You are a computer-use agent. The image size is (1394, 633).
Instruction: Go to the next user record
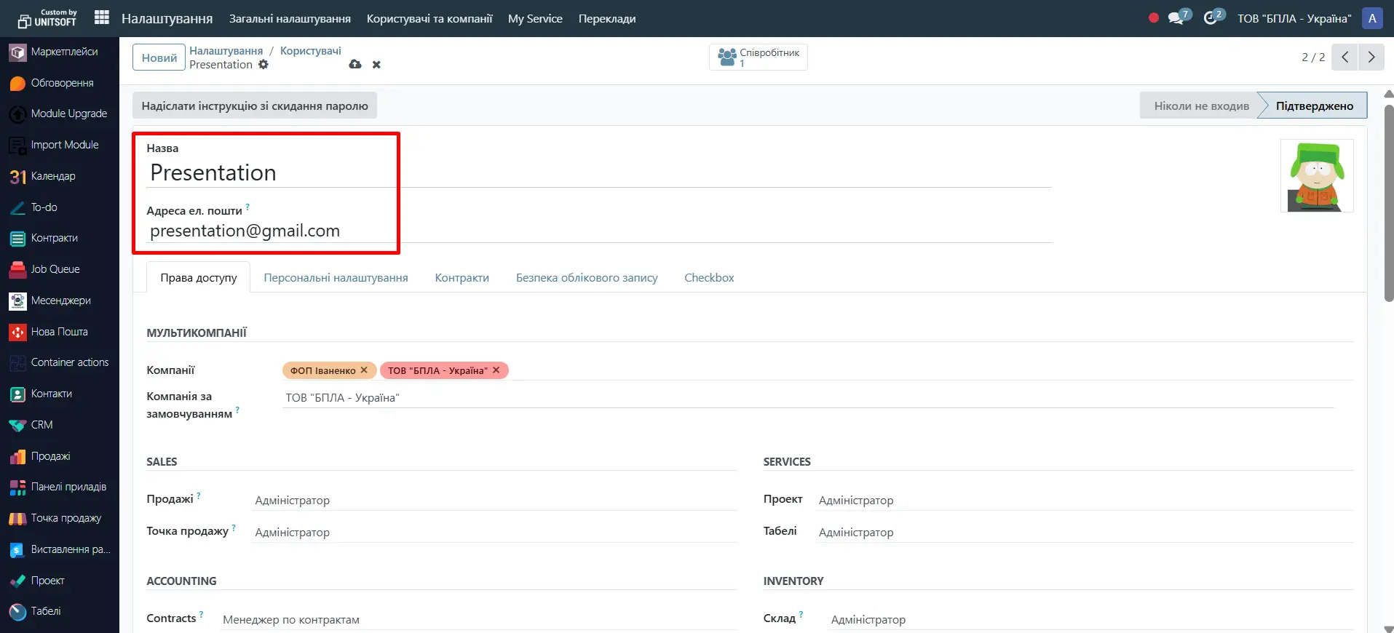point(1371,57)
